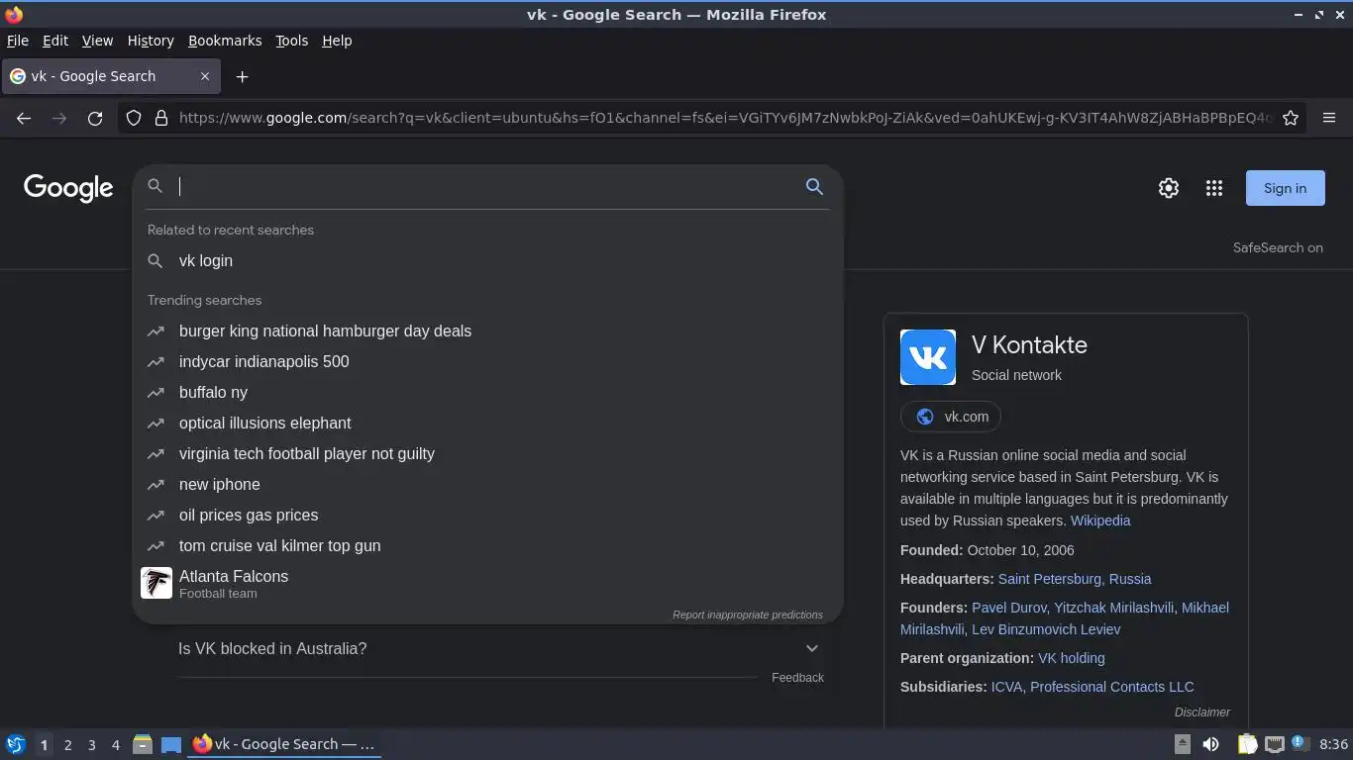Expand "Is VK blocked in Australia?" question
Image resolution: width=1353 pixels, height=760 pixels.
pyautogui.click(x=500, y=648)
